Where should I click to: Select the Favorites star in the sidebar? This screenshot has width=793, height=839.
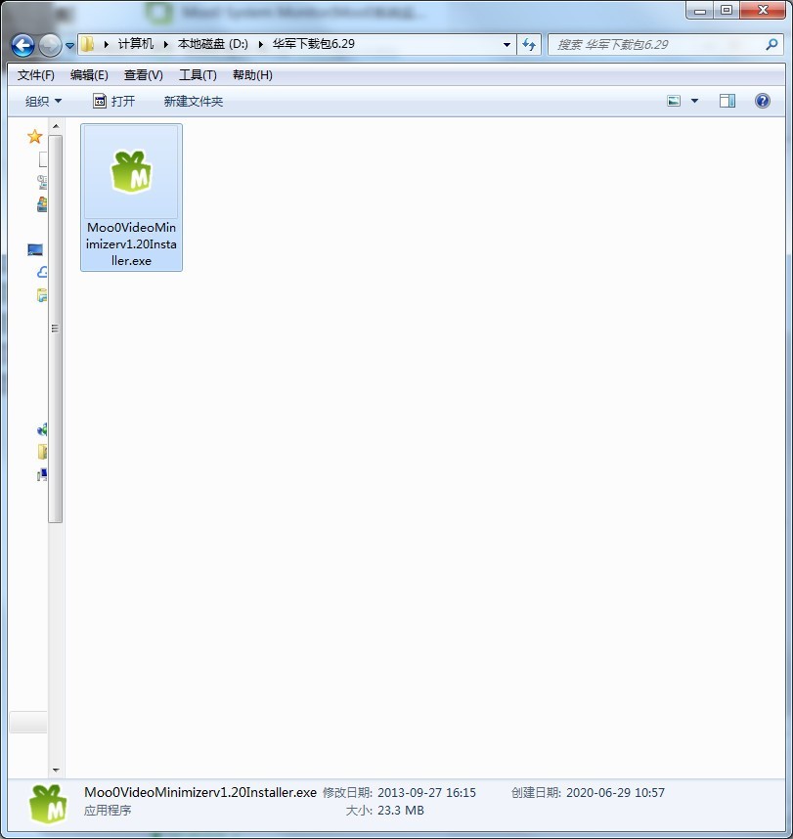click(x=33, y=136)
